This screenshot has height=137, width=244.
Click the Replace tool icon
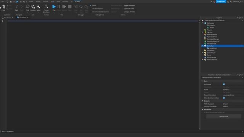[33, 6]
